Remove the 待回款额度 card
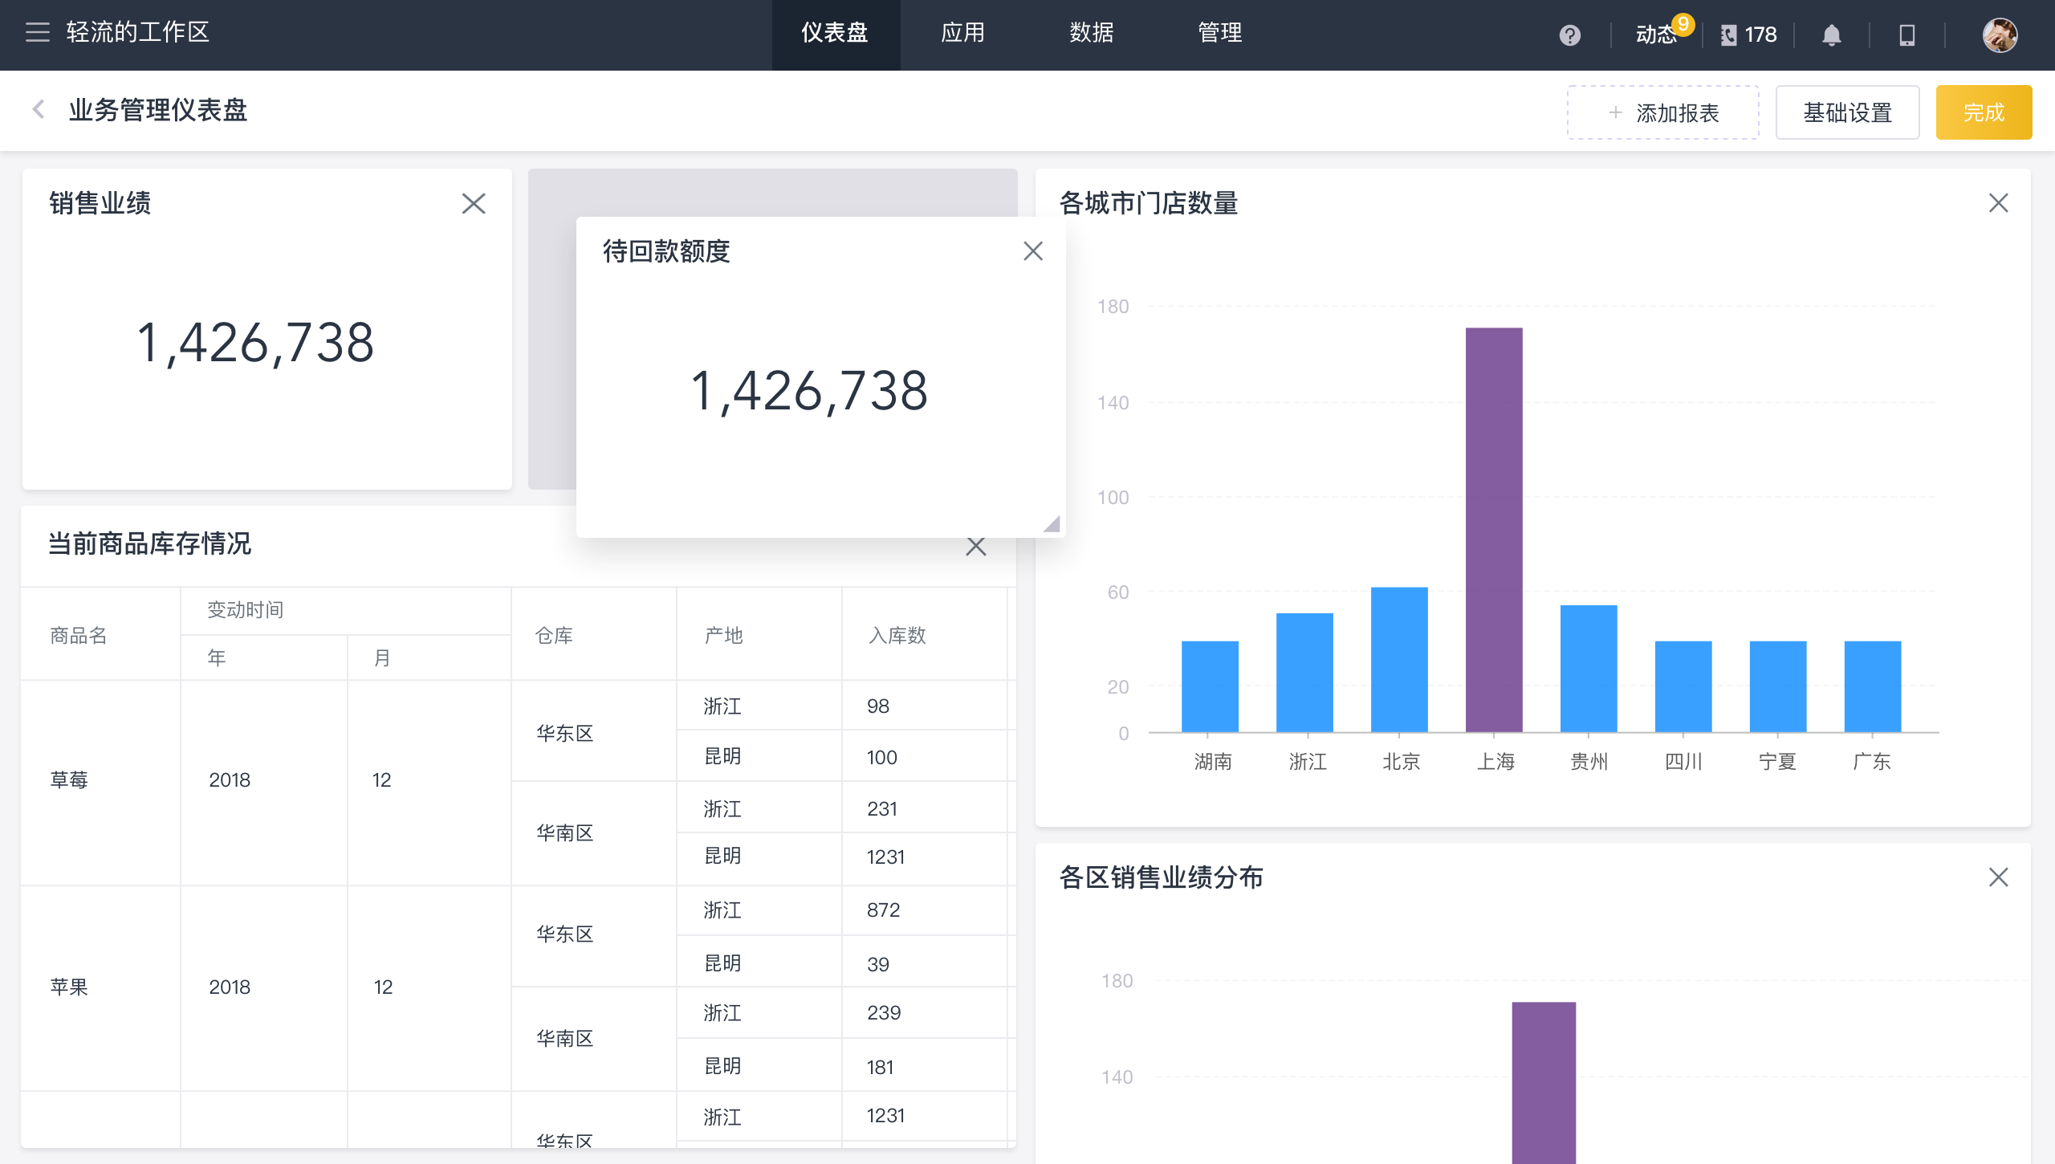2055x1164 pixels. click(1033, 251)
